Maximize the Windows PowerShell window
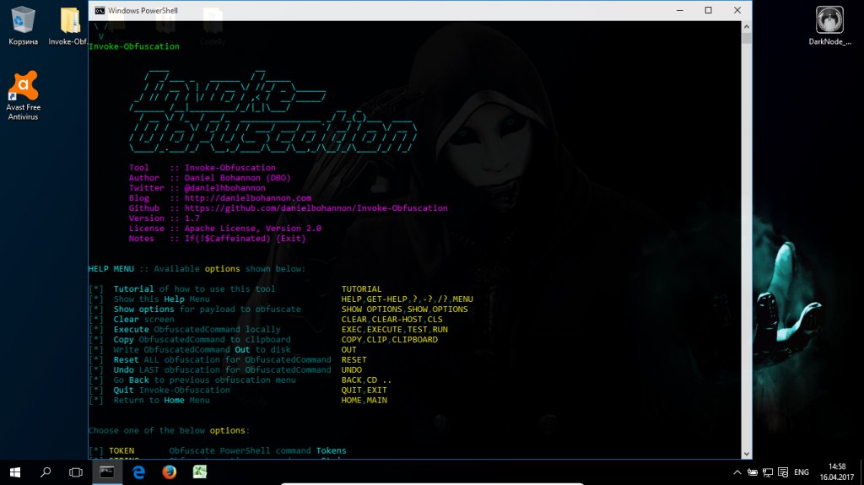Image resolution: width=864 pixels, height=485 pixels. (709, 10)
